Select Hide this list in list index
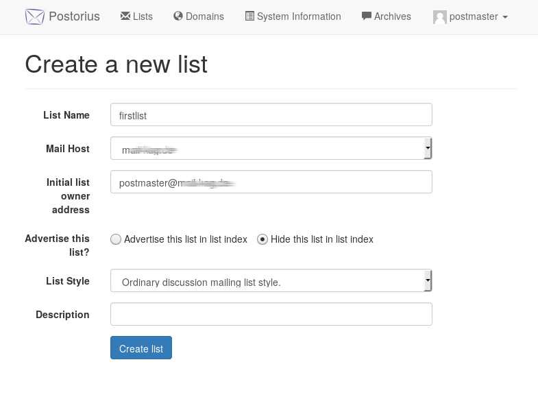Screen dimensions: 538x397 coord(262,239)
